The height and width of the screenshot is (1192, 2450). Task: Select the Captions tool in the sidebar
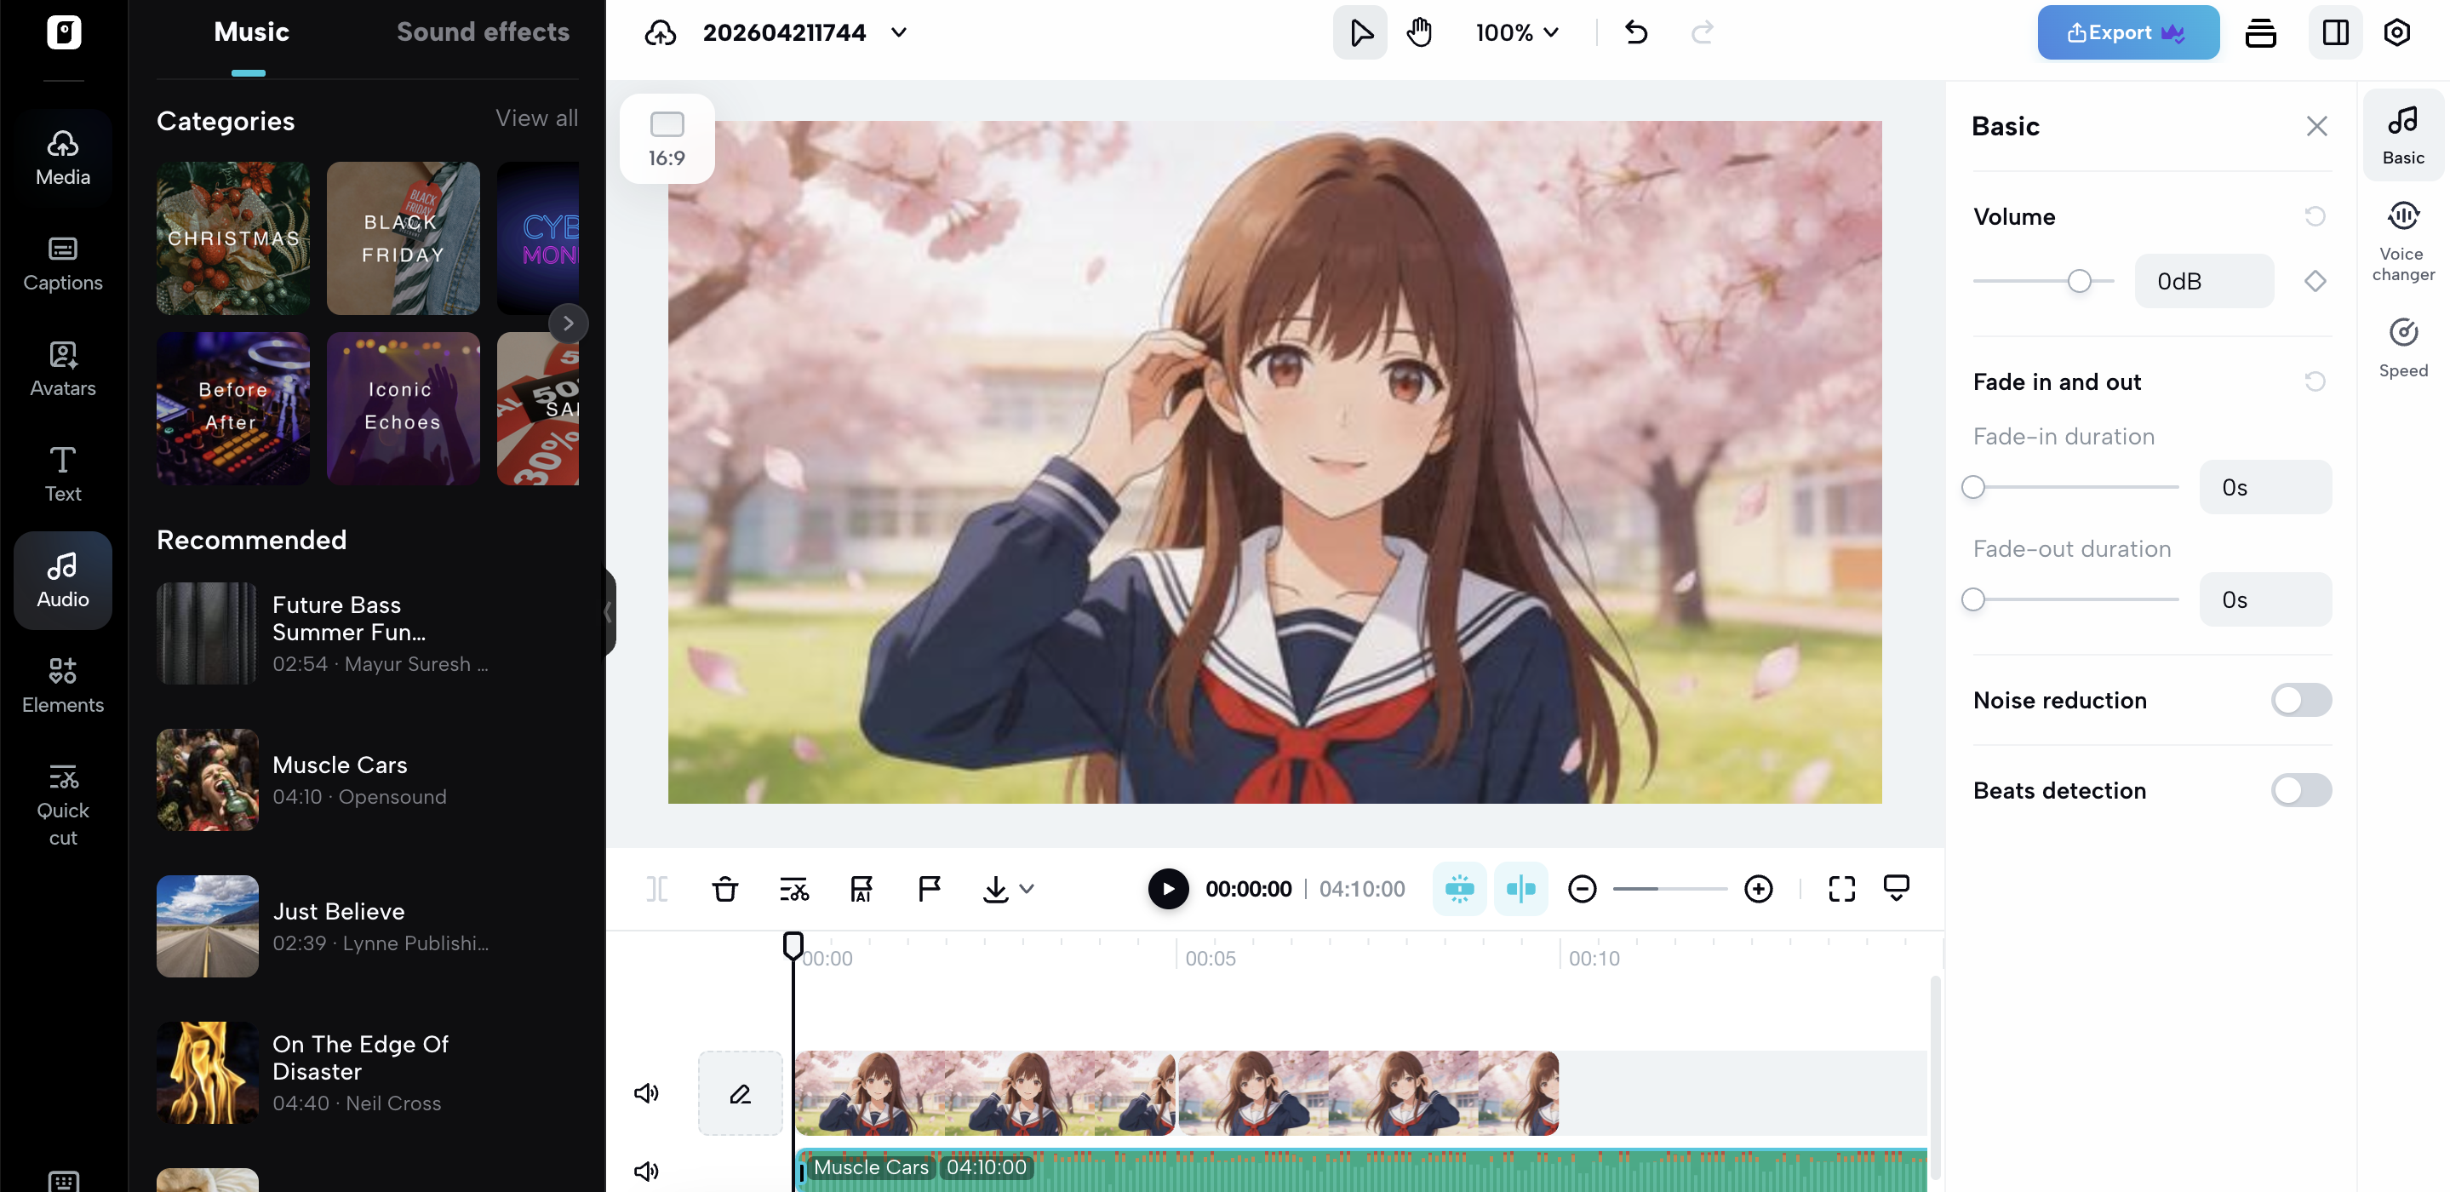[62, 263]
